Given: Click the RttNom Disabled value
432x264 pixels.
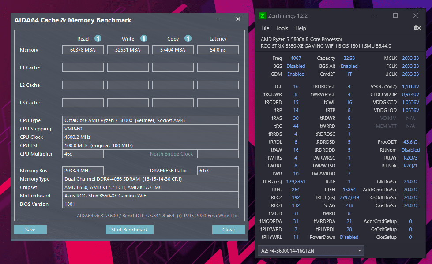Looking at the screenshot, I should tap(410, 150).
